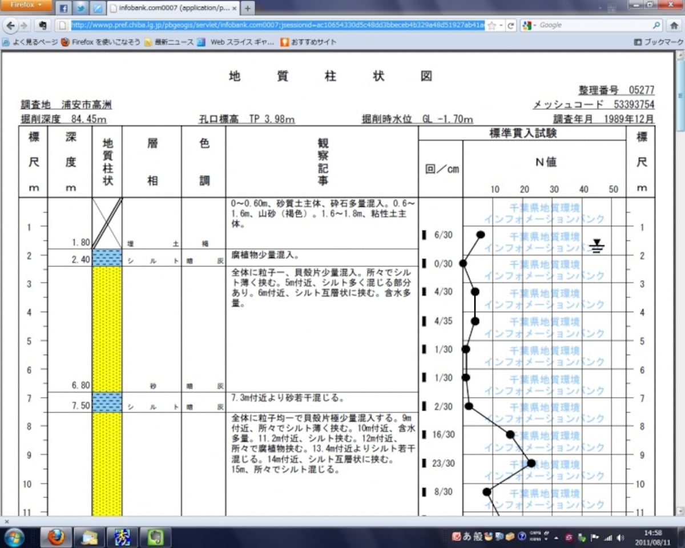685x548 pixels.
Task: Click the Google search input field
Action: 594,25
